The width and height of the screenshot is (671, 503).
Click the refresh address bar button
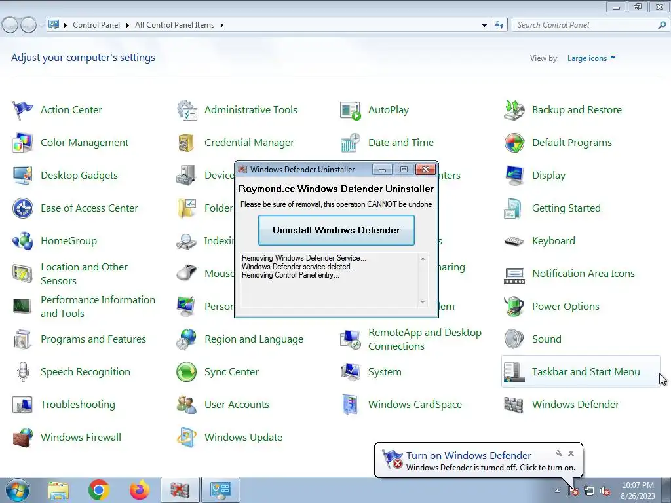[x=499, y=26]
